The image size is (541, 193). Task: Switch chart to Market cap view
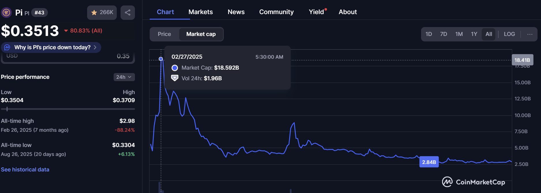pos(201,34)
